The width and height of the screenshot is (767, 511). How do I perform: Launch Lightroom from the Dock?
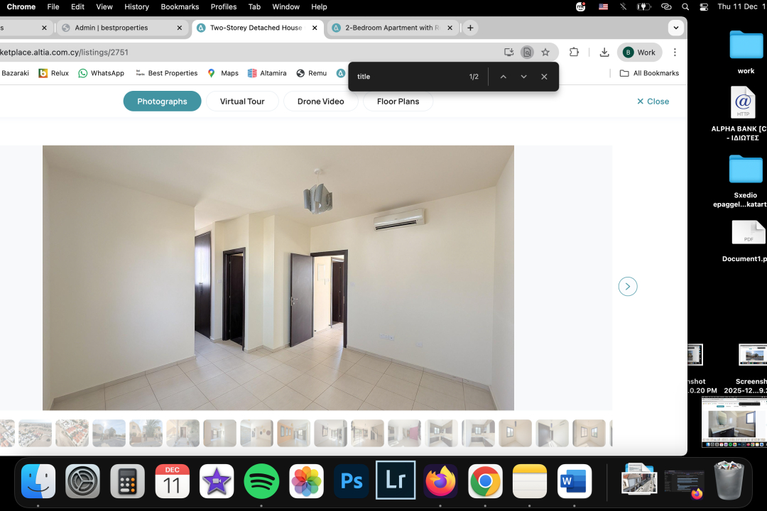(x=396, y=480)
